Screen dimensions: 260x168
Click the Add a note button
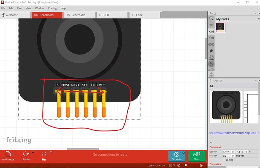(x=8, y=156)
